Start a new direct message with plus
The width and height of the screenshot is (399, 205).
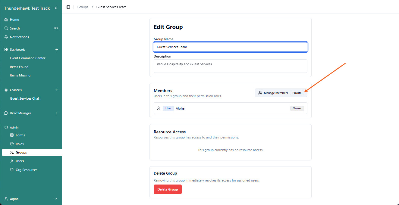click(x=57, y=113)
